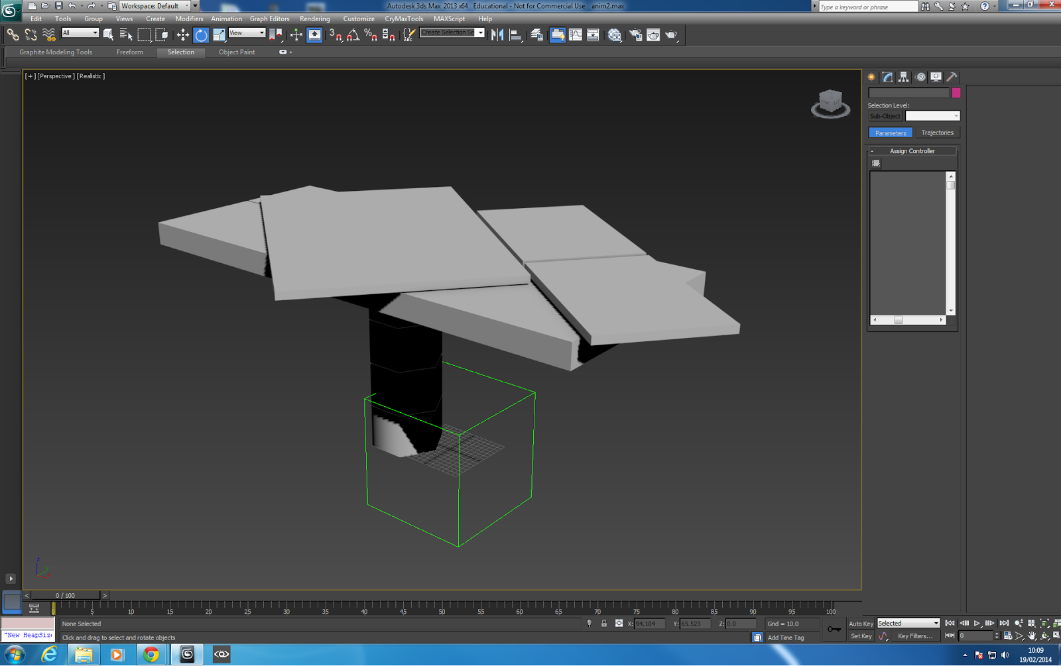Screen dimensions: 1061x666
Task: Collapse the Assign Controller rollout
Action: point(912,151)
